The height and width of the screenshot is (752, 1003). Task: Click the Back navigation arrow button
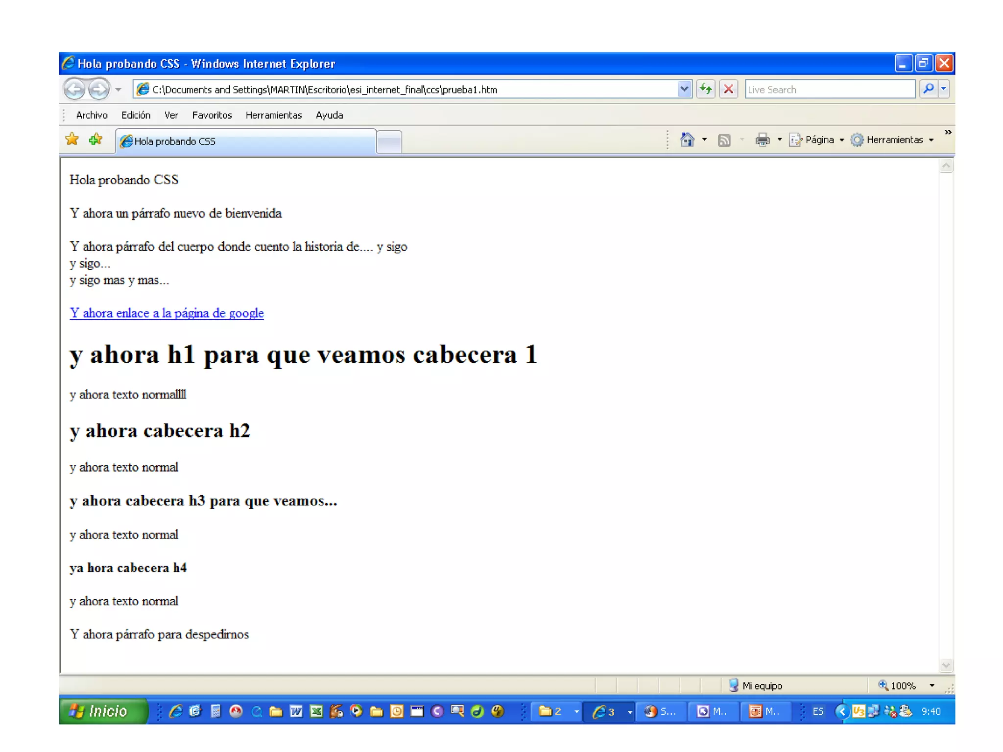coord(74,89)
